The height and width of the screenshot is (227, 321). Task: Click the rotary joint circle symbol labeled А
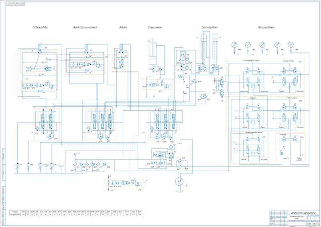tap(179, 181)
